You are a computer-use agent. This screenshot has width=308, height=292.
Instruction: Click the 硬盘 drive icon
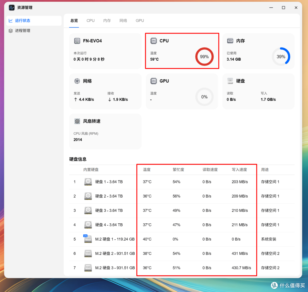(x=230, y=81)
